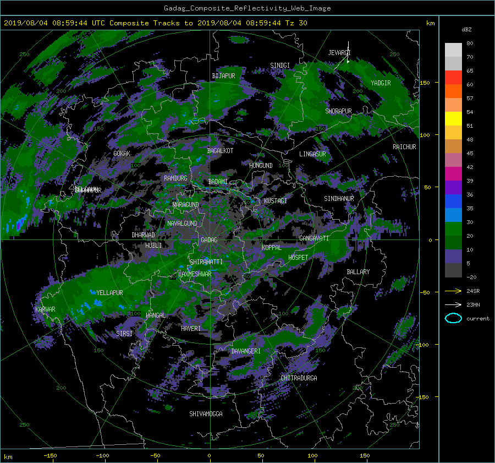This screenshot has height=463, width=495.
Task: Click the LINGASUR city label
Action: click(x=312, y=154)
